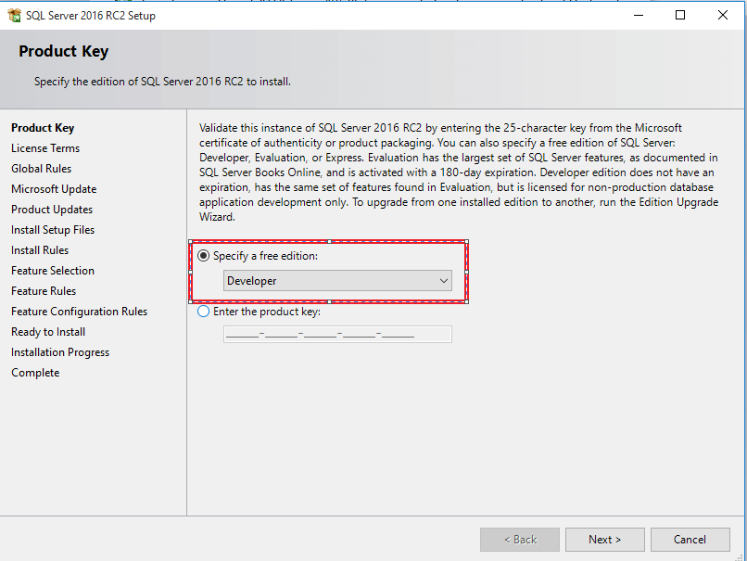Click the SQL Server Setup title bar icon

click(14, 16)
